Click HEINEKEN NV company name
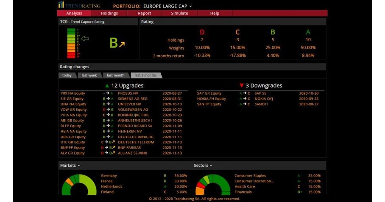Image resolution: width=385 pixels, height=202 pixels. (x=130, y=132)
